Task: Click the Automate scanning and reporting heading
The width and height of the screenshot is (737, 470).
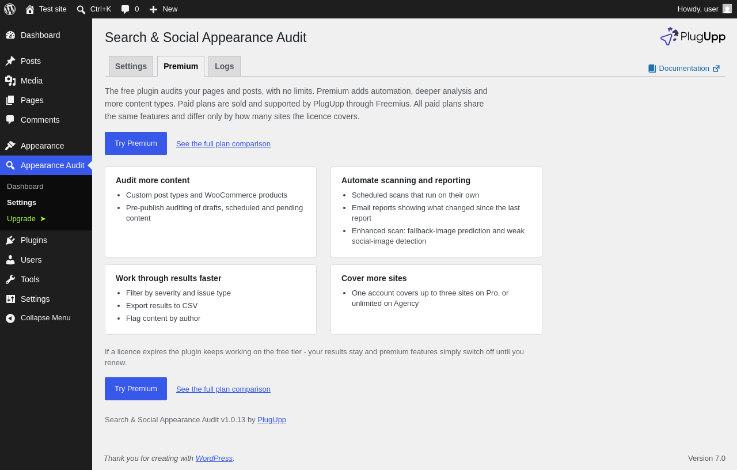Action: [406, 180]
